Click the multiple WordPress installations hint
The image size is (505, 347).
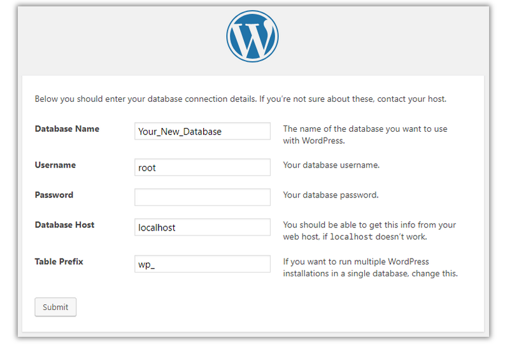[371, 267]
